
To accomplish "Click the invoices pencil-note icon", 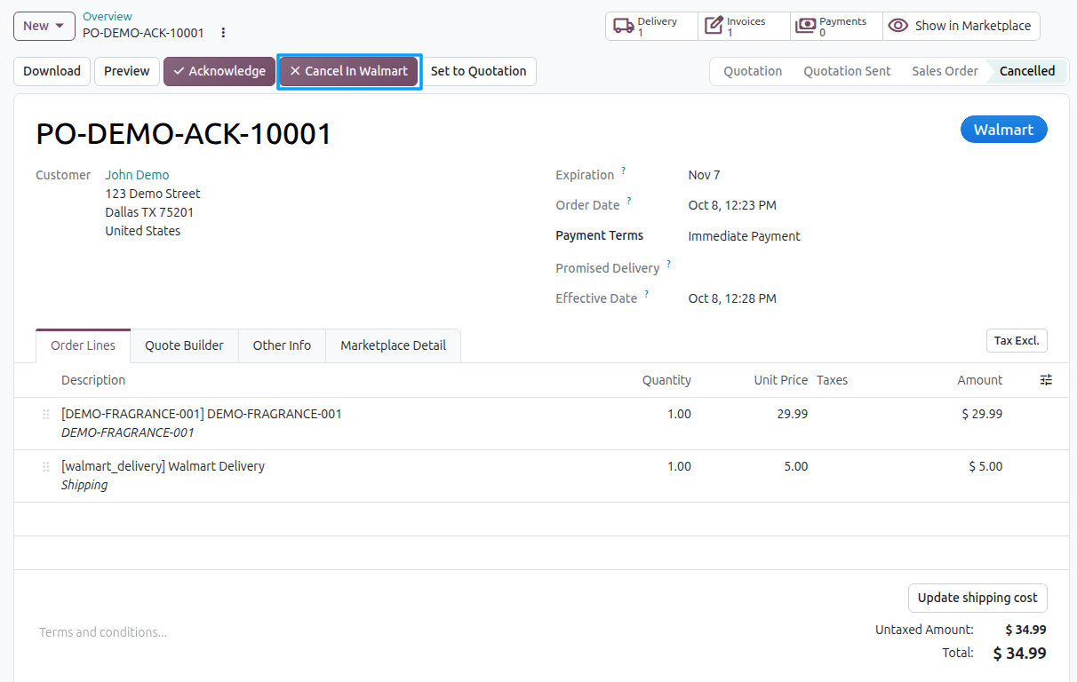I will pyautogui.click(x=714, y=27).
